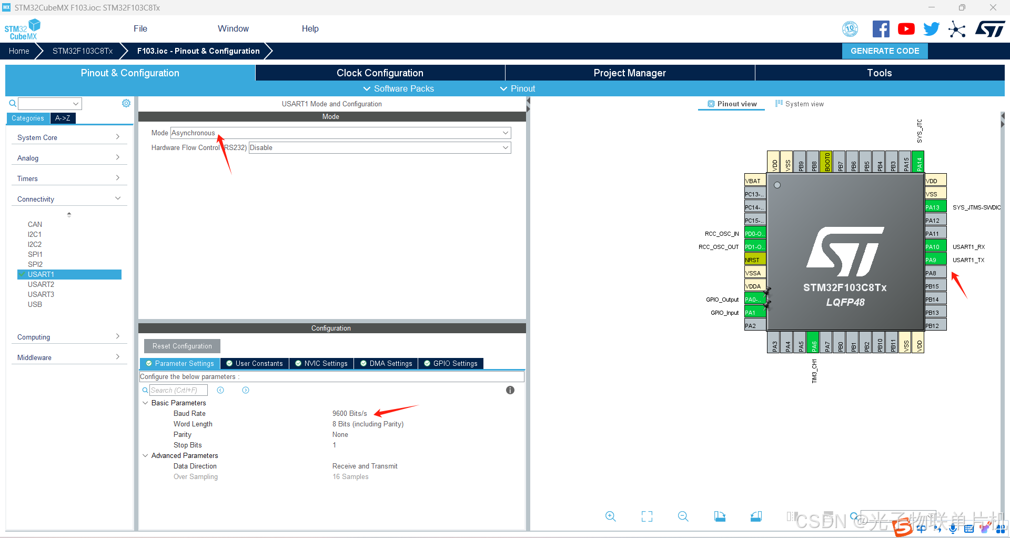1010x538 pixels.
Task: Toggle the voice input microphone icon
Action: click(x=953, y=529)
